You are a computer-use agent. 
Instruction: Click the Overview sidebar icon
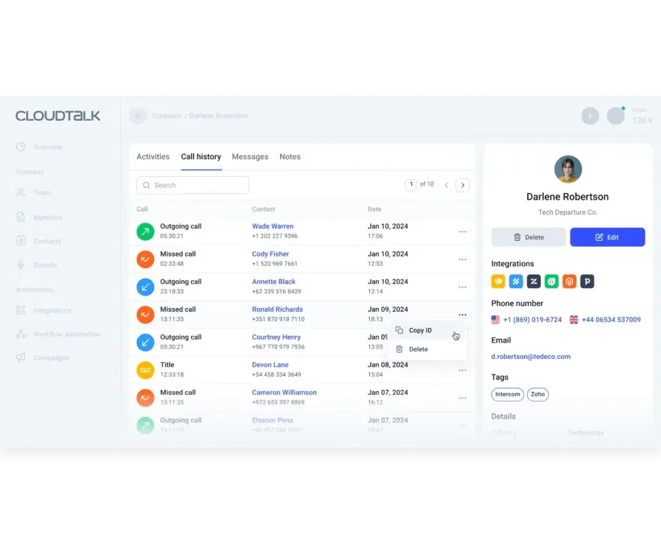(21, 147)
